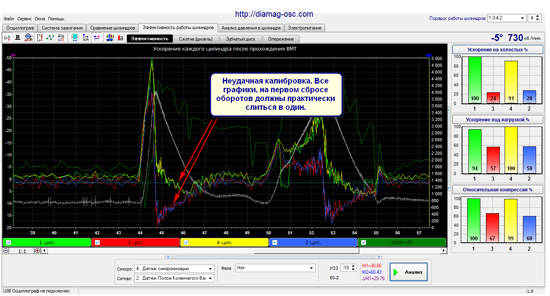This screenshot has height=296, width=550.
Task: Click the horizontal scrollbar thumb under the graph
Action: (306, 251)
